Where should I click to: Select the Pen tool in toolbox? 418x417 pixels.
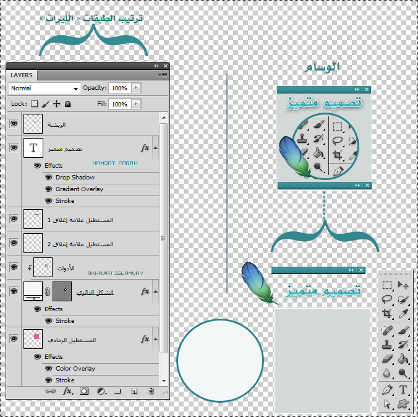(387, 390)
